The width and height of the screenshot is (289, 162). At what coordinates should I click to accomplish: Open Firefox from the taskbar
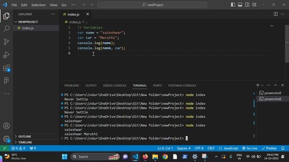(145, 157)
